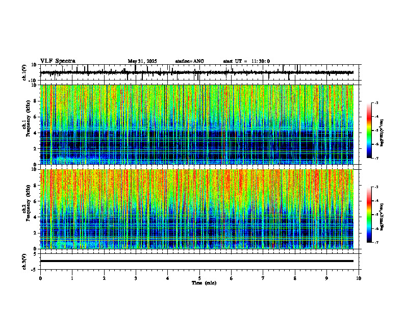Click the "station=ANG" label
This screenshot has height=312, width=404.
click(x=189, y=61)
